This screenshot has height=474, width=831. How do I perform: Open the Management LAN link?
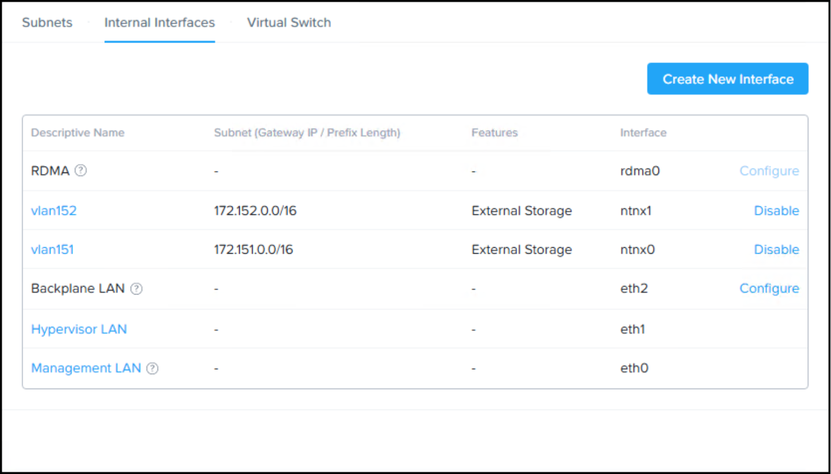pos(86,368)
